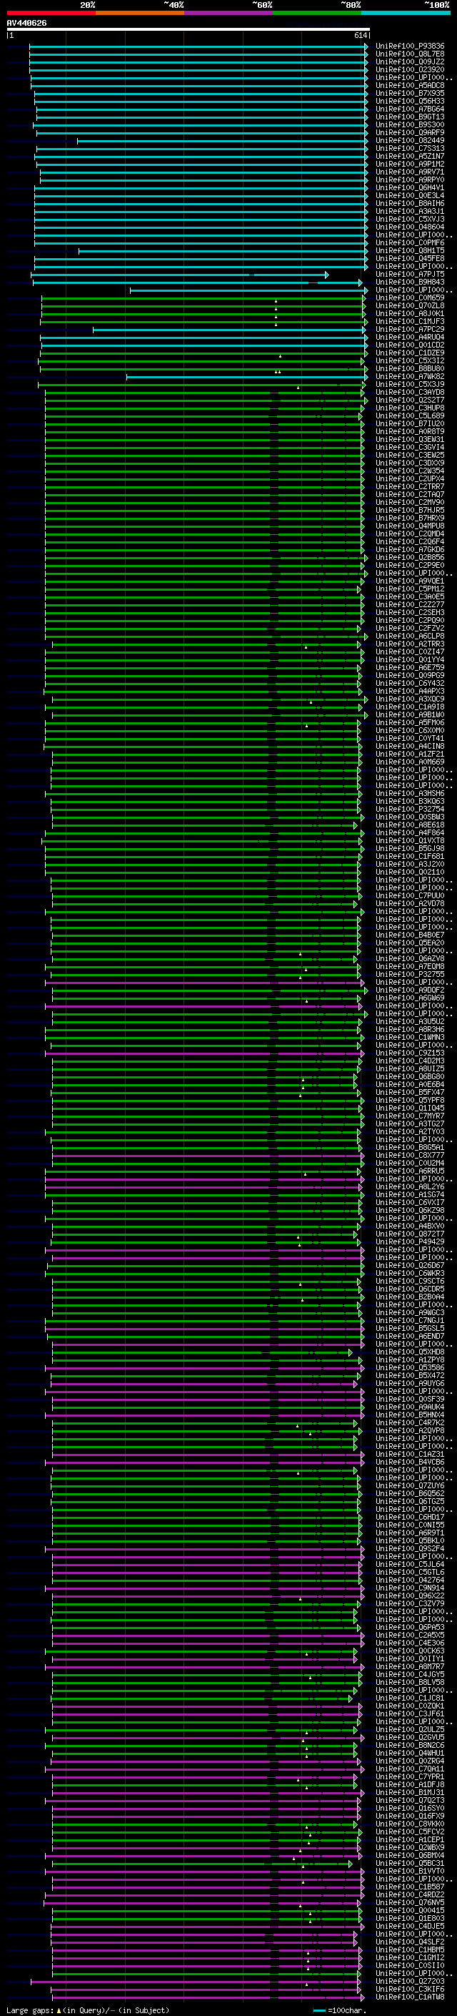This screenshot has height=2016, width=457.
Task: Select the label UniRef100_B5GJ98
Action: 410,847
